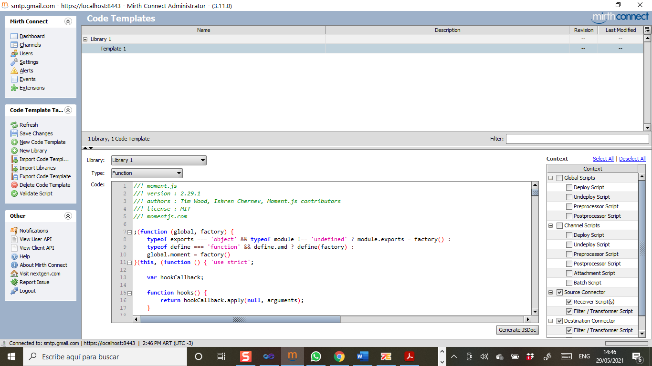Screen dimensions: 652x366
Task: Click Deselect All context link
Action: coord(632,159)
